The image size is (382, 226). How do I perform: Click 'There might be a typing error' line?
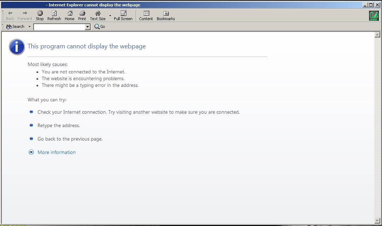[x=90, y=85]
